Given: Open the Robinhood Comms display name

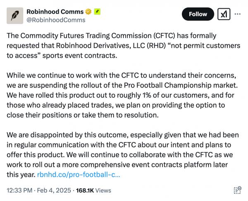Looking at the screenshot, I should tap(55, 12).
